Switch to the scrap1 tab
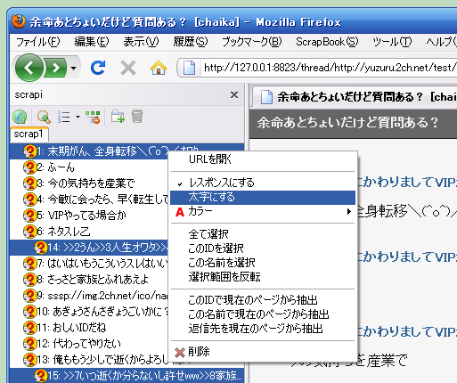This screenshot has width=457, height=383. [x=29, y=134]
